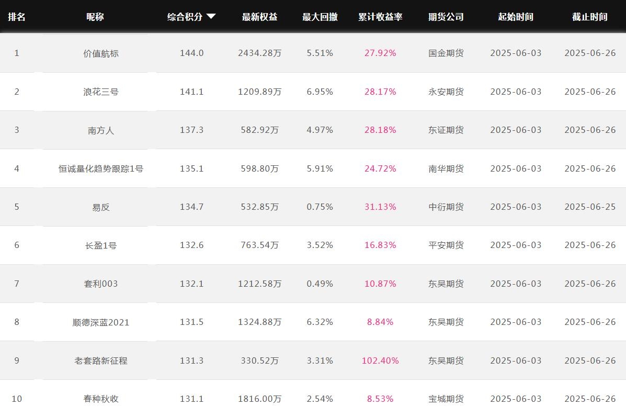Click equity value 1816.00万

tap(259, 399)
